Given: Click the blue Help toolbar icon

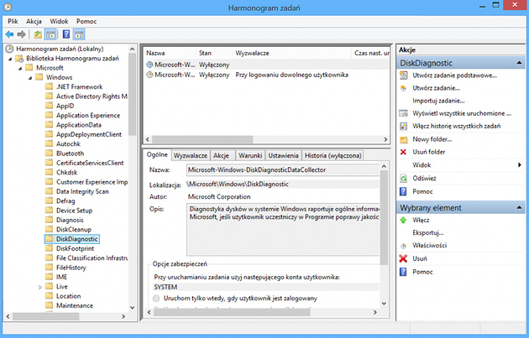Looking at the screenshot, I should pyautogui.click(x=66, y=34).
